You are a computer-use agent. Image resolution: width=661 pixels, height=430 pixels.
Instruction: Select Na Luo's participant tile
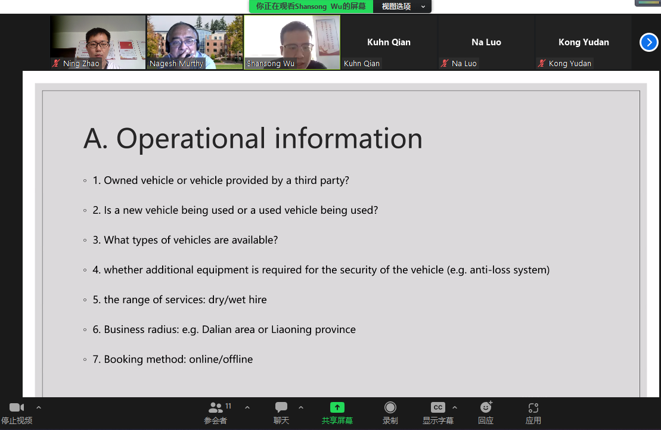coord(486,42)
